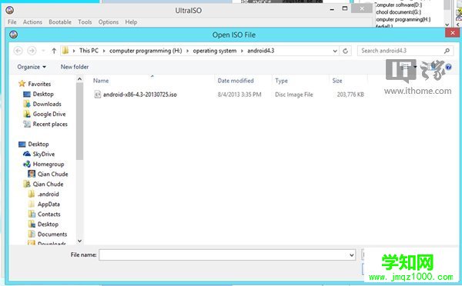Viewport: 462px width, 286px height.
Task: Go forward with the Forward arrow button
Action: click(x=32, y=51)
